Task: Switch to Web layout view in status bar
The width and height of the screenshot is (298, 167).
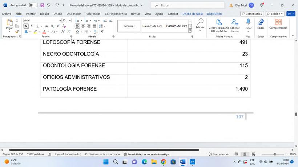Action: click(254, 154)
